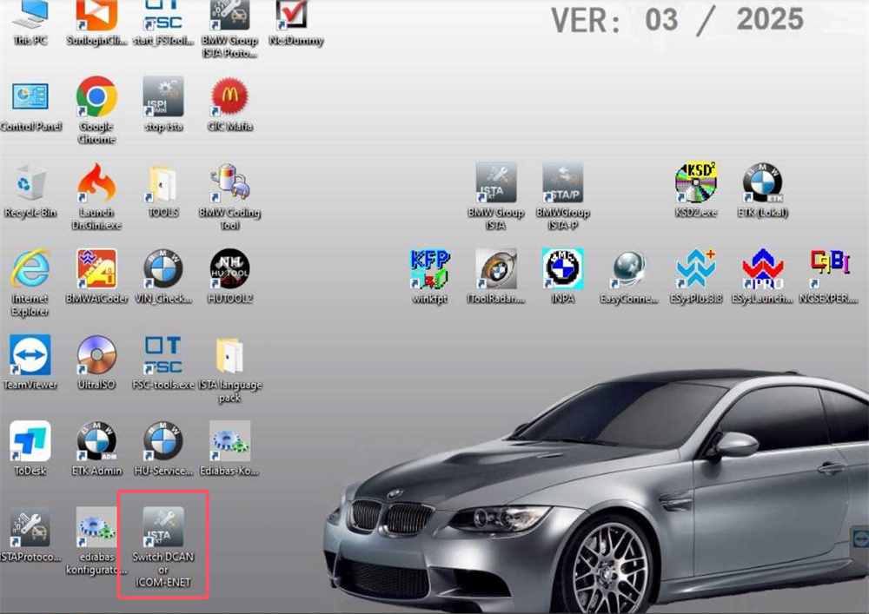This screenshot has height=614, width=869.
Task: Select the VIN_Check BMW icon
Action: click(163, 268)
